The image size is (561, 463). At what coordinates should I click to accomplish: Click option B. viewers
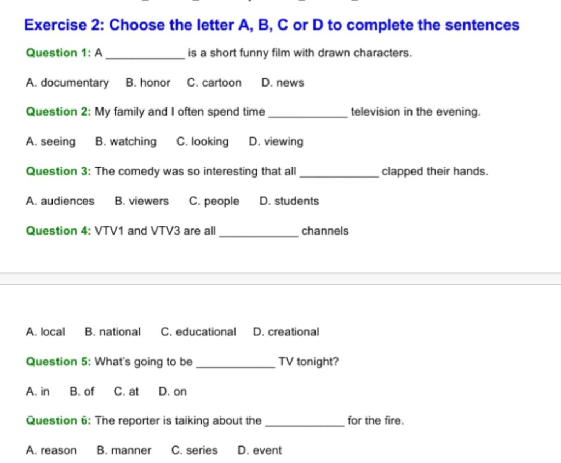141,201
